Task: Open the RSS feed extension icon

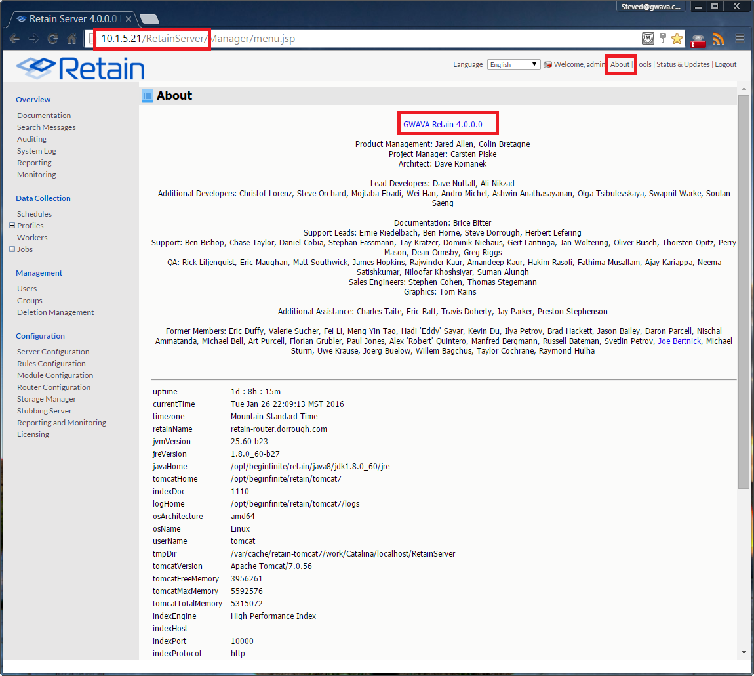Action: (x=719, y=39)
